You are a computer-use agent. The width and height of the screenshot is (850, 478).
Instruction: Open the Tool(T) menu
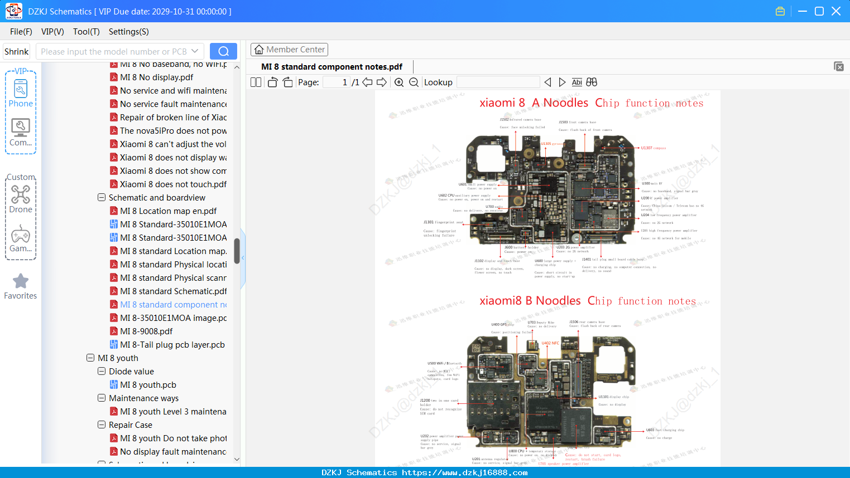tap(87, 32)
